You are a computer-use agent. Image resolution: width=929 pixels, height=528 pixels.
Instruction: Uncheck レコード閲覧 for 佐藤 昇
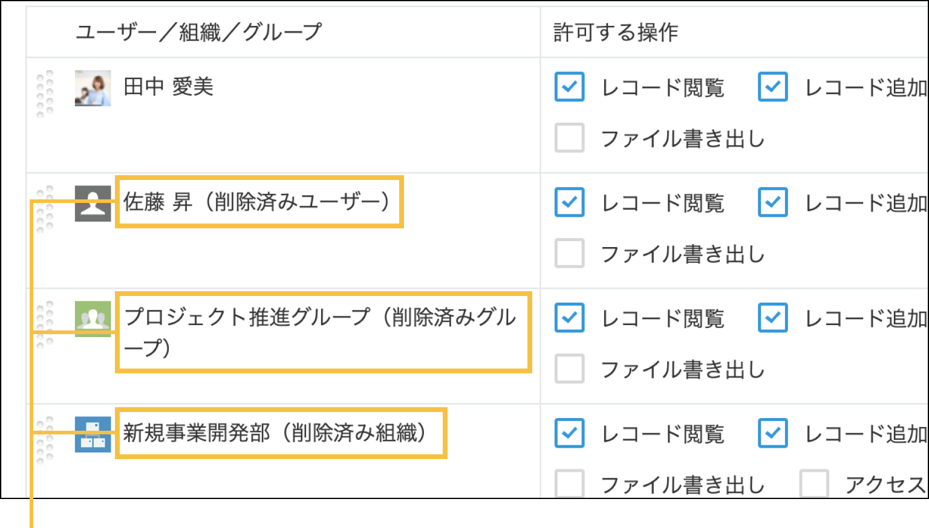coord(569,202)
